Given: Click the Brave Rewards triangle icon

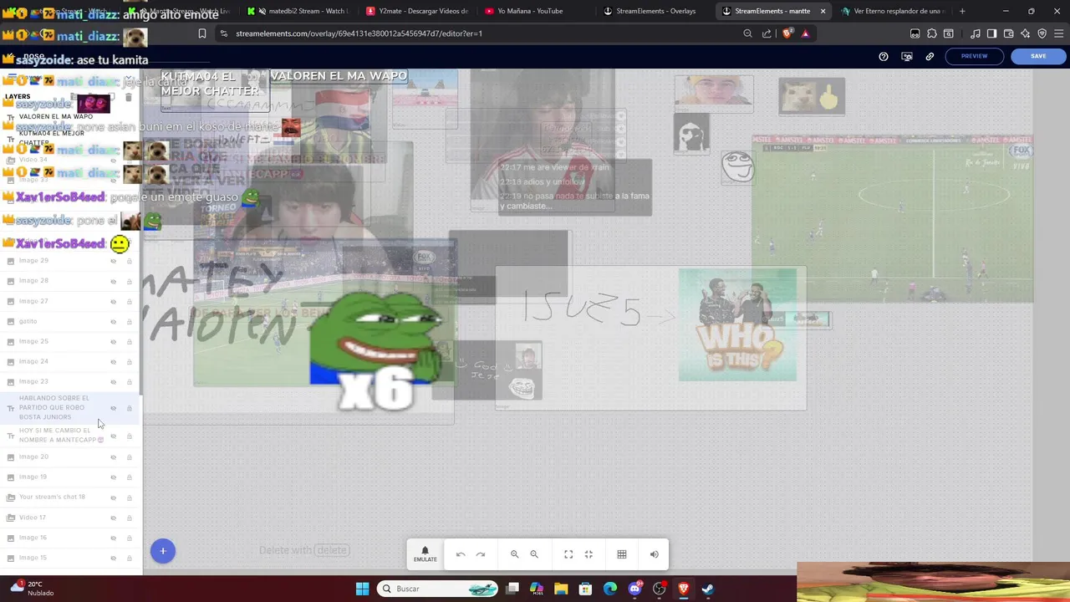Looking at the screenshot, I should (x=805, y=33).
